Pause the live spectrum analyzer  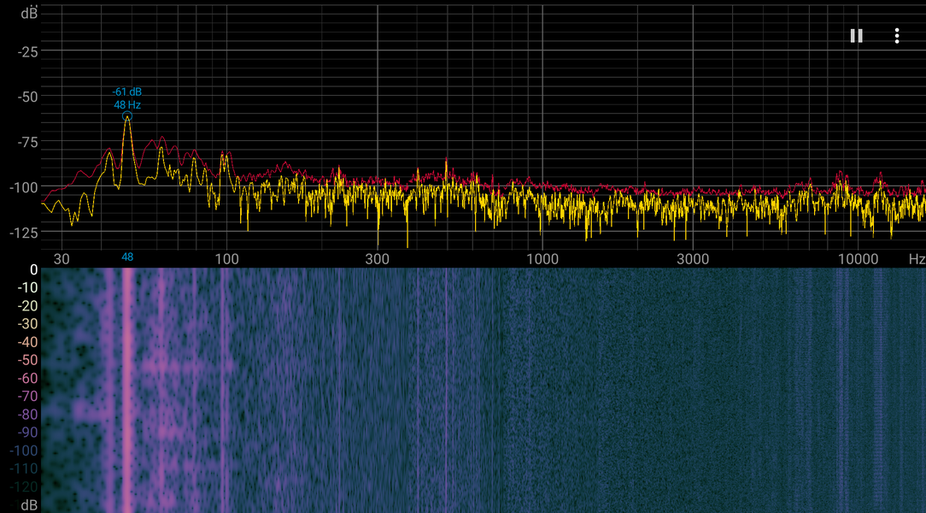coord(856,36)
